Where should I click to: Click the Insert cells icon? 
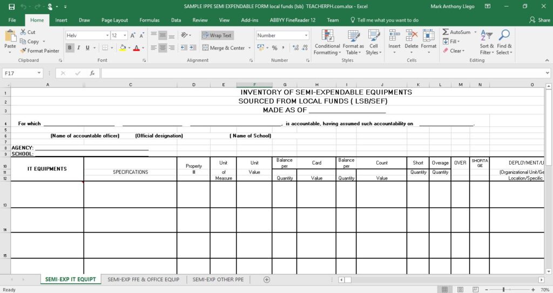coord(394,36)
